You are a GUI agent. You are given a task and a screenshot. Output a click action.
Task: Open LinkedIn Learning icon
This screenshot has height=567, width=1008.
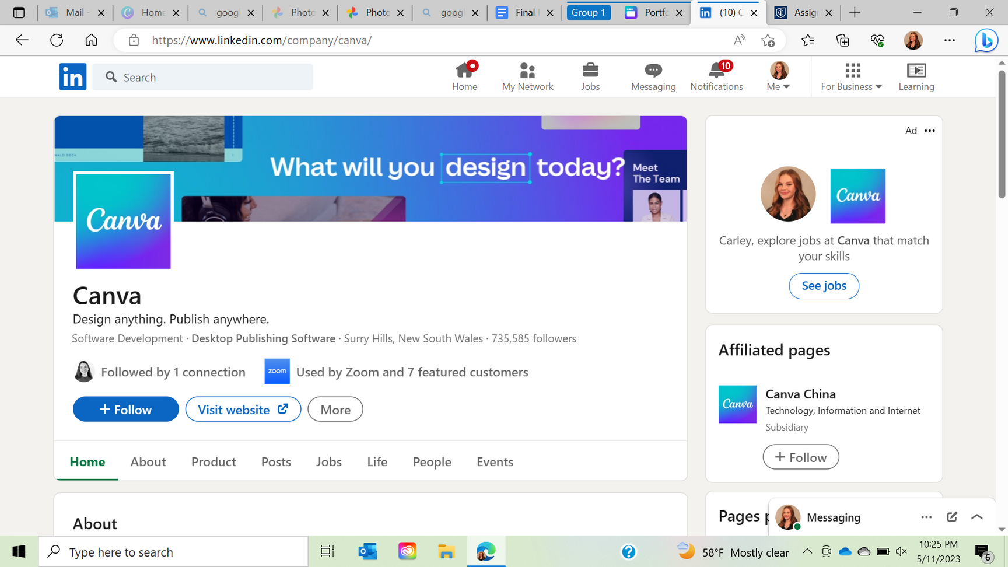click(x=916, y=76)
